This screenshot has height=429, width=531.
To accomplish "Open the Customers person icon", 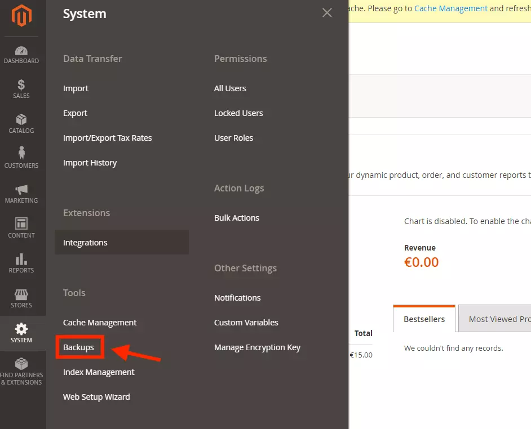I will point(21,154).
